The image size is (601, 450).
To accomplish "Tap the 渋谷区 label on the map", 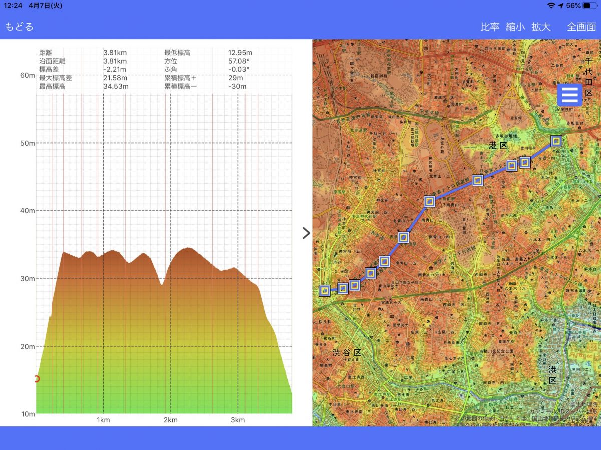I will tap(347, 353).
